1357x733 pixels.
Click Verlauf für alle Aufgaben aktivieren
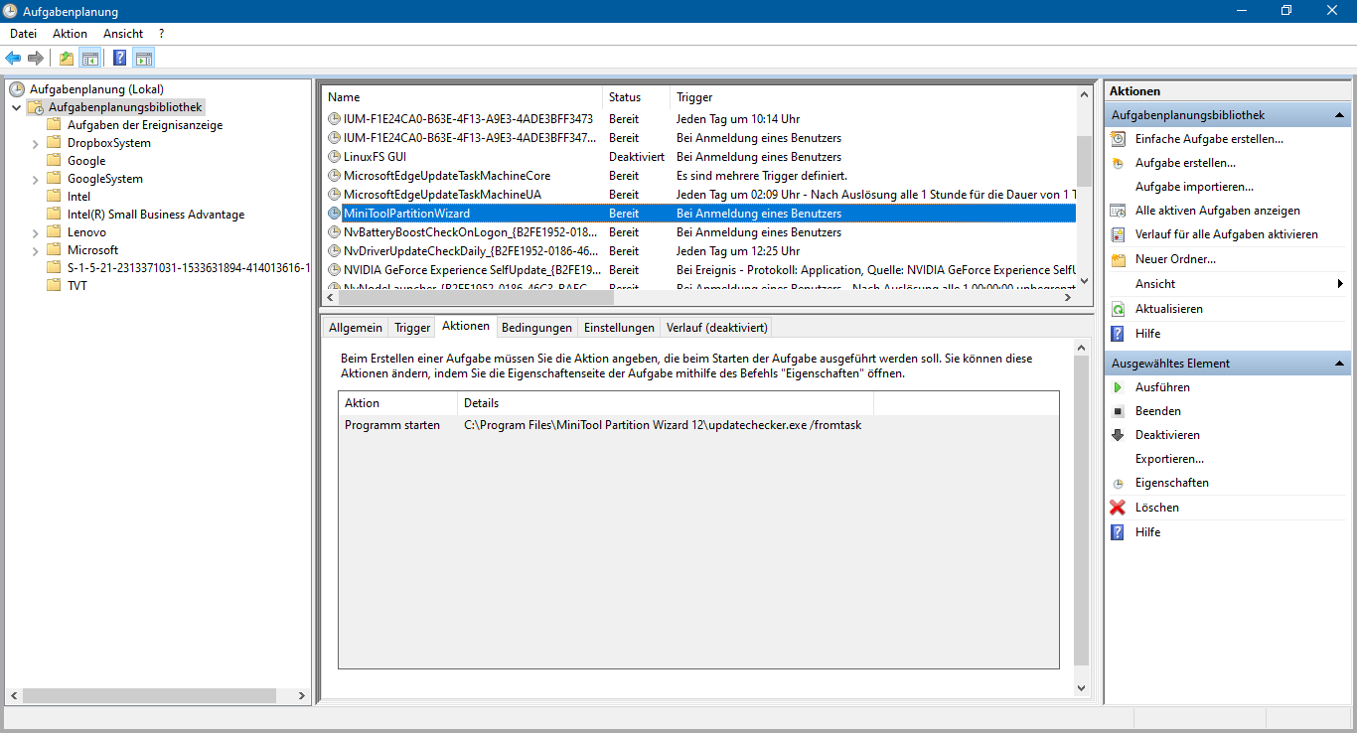[1227, 234]
